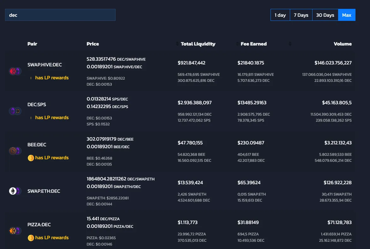Click the SWAP.HIVE:DEC pair token icon
The image size is (370, 249).
click(15, 71)
